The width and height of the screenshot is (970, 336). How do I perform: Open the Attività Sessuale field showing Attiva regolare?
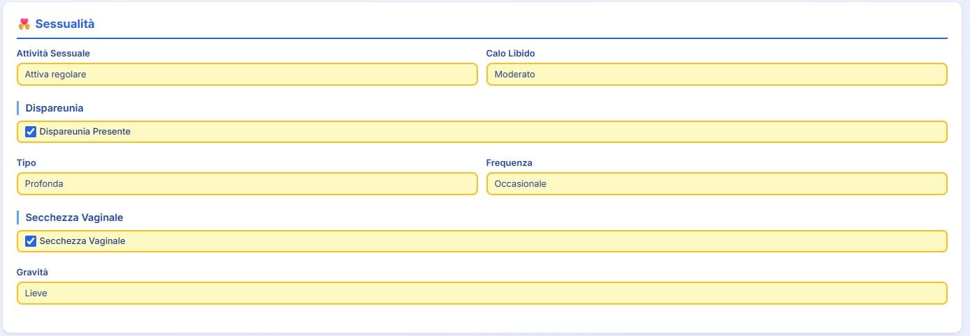coord(247,75)
